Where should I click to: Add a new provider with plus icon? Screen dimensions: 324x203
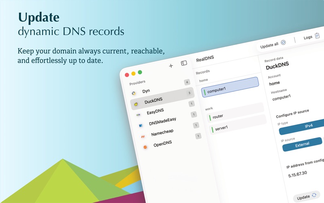coord(171,66)
